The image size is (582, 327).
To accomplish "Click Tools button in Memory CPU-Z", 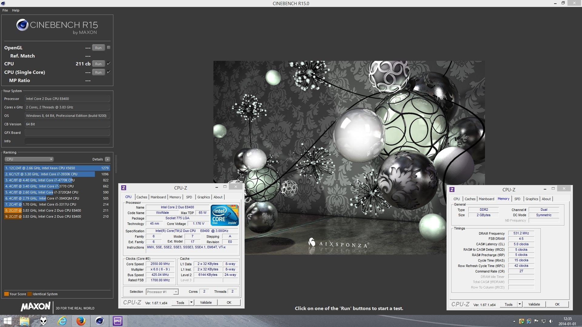I will 509,304.
